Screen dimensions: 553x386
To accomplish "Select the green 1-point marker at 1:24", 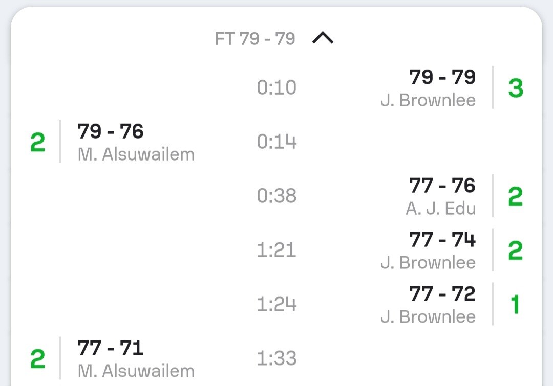I will (x=515, y=305).
